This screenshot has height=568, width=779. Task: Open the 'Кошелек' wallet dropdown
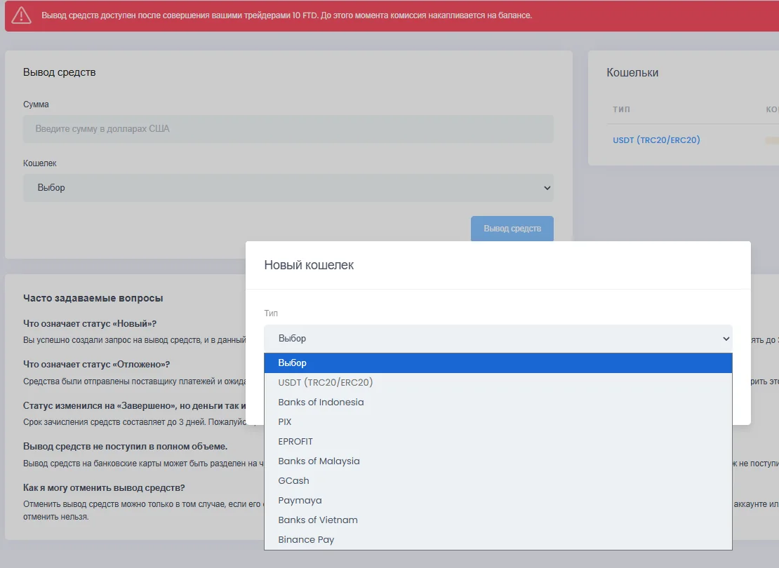pyautogui.click(x=288, y=188)
